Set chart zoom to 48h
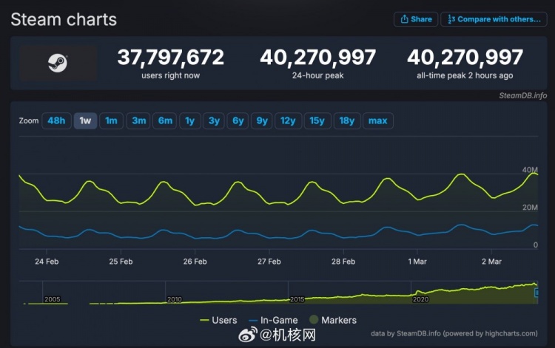This screenshot has width=555, height=348. point(56,121)
